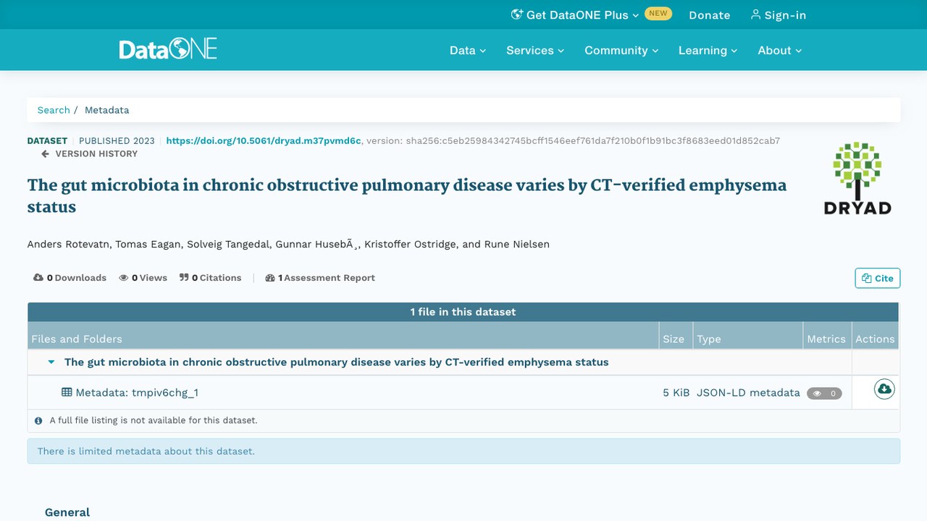Open the dryad DOI link
Screen dimensions: 927x521
[264, 140]
